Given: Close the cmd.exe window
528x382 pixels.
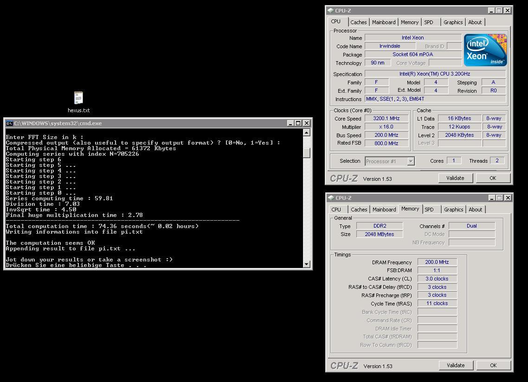Looking at the screenshot, I should [x=306, y=123].
